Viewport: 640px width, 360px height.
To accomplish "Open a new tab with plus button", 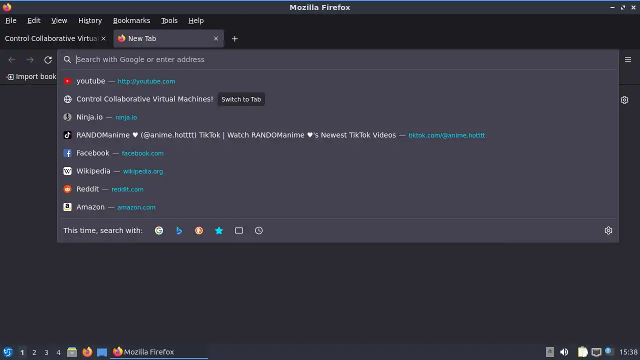I will coord(234,38).
